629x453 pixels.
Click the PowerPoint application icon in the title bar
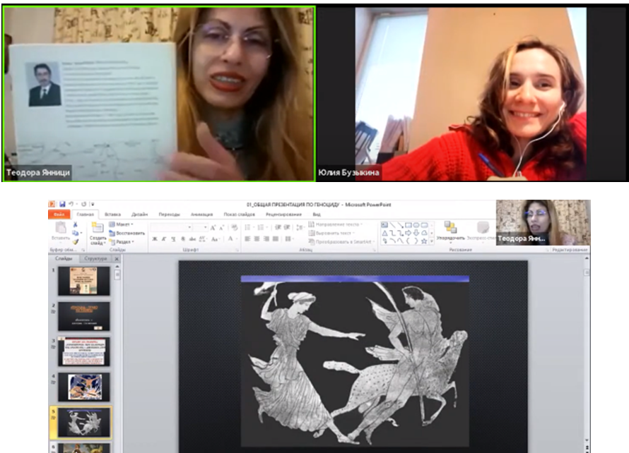pyautogui.click(x=52, y=204)
